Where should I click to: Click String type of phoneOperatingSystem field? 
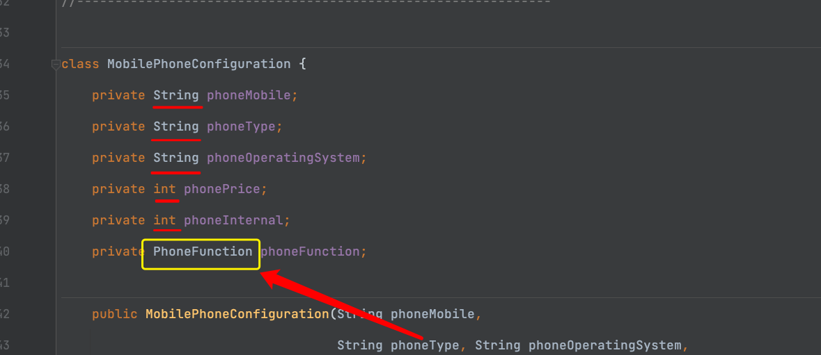tap(176, 158)
